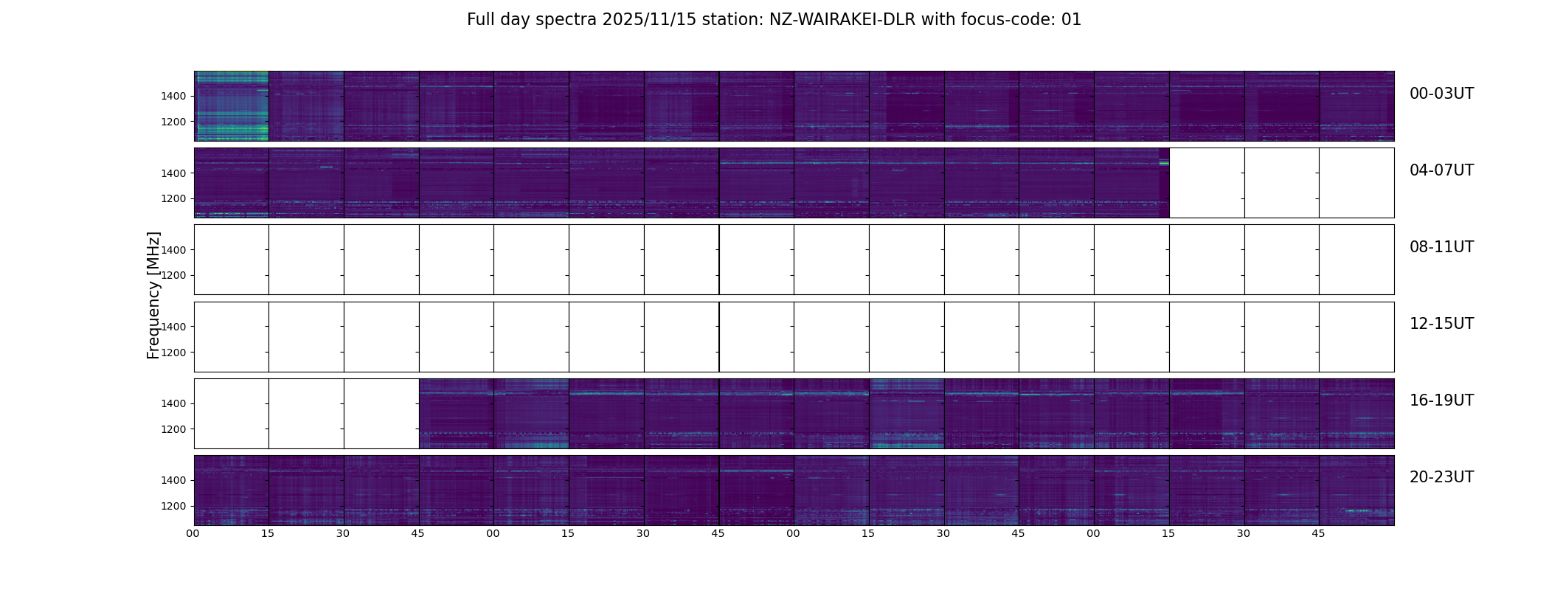Select the 1200 tick label beside the 04-07UT plot

174,198
